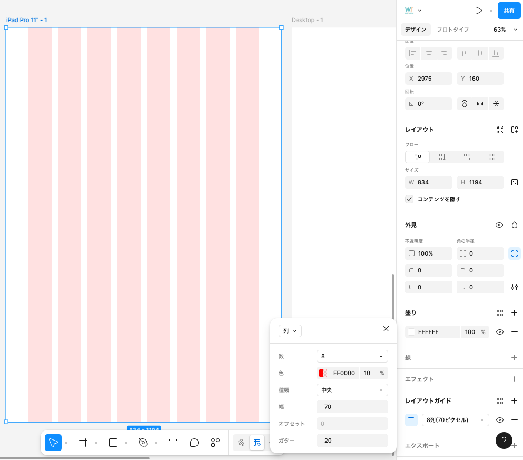Select the Comment tool
Image resolution: width=523 pixels, height=460 pixels.
click(x=194, y=443)
